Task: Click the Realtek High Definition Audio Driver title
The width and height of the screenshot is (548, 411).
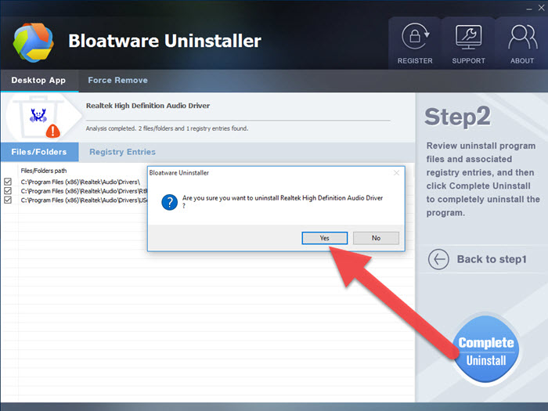Action: coord(148,106)
